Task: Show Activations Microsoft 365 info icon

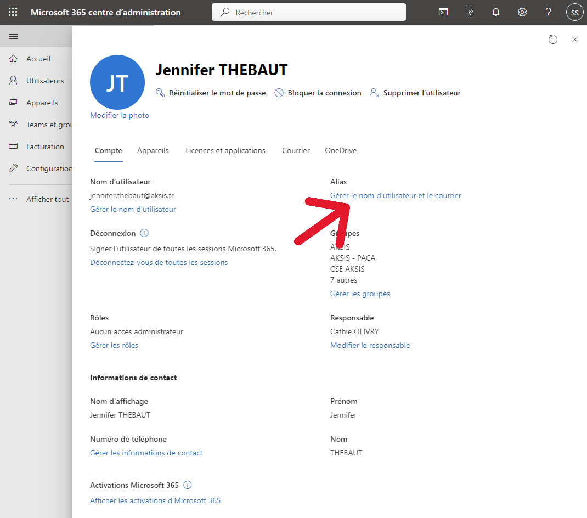Action: pyautogui.click(x=187, y=485)
